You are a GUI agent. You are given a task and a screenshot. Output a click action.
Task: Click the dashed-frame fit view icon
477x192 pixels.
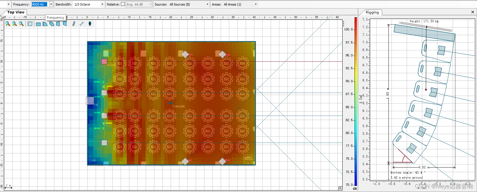(30, 24)
